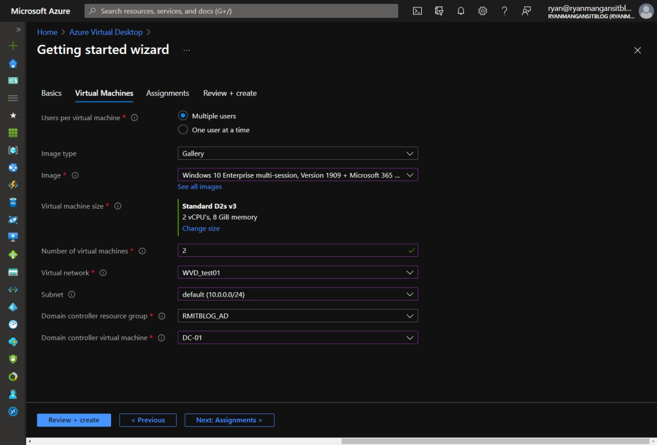
Task: Select the Virtual Machines tab
Action: (x=104, y=93)
